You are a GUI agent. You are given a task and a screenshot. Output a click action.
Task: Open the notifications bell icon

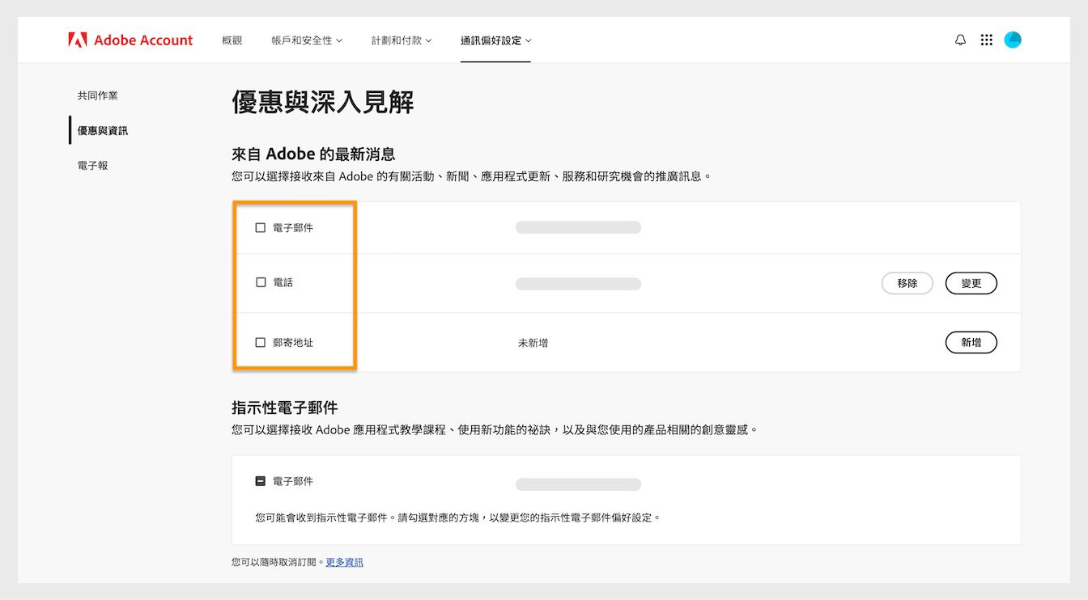coord(960,39)
